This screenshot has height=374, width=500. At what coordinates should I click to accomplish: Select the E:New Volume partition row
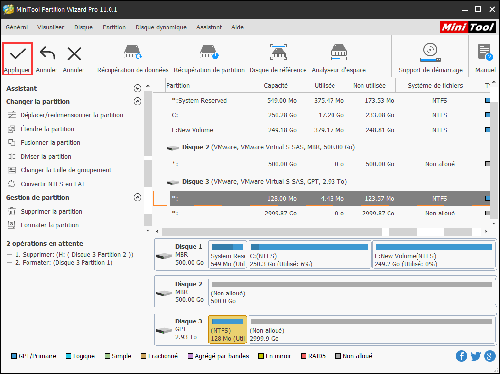(322, 130)
